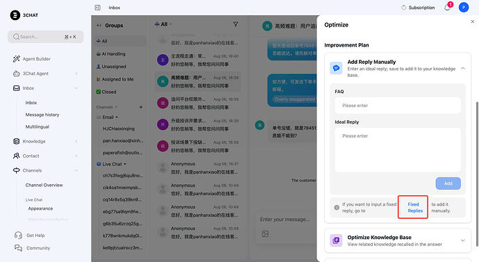Image resolution: width=479 pixels, height=262 pixels.
Task: Click the Add button
Action: pyautogui.click(x=448, y=183)
